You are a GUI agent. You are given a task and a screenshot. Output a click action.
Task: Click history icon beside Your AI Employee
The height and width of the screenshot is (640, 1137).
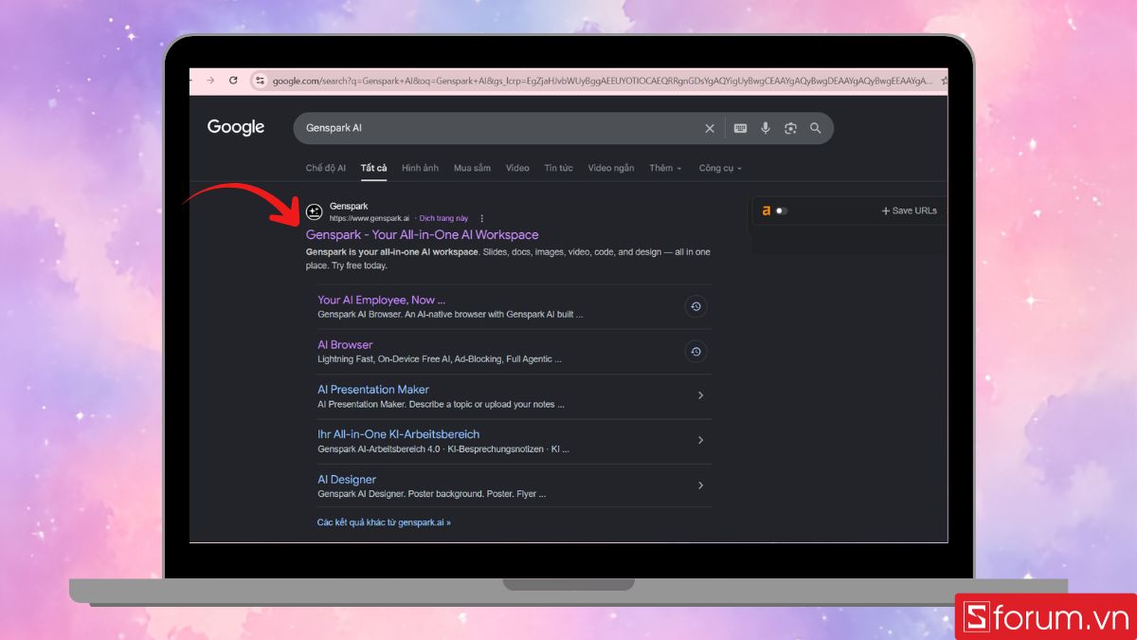pyautogui.click(x=695, y=306)
